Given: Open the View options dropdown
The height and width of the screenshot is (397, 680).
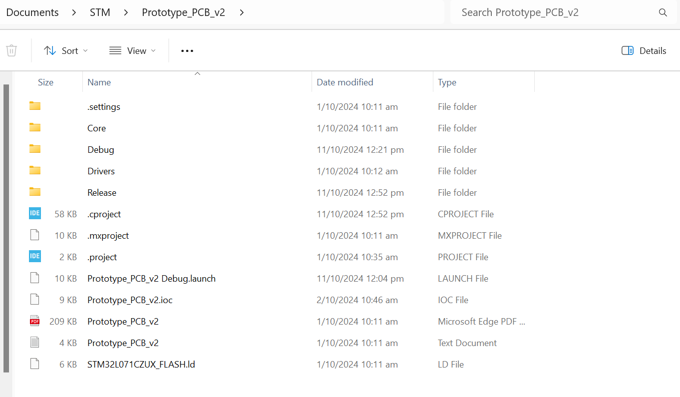Looking at the screenshot, I should point(132,50).
